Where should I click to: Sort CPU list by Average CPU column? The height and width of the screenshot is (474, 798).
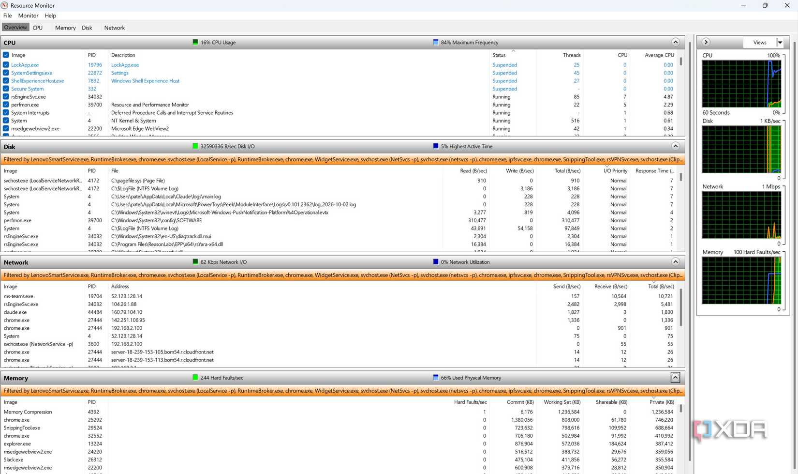click(x=659, y=55)
